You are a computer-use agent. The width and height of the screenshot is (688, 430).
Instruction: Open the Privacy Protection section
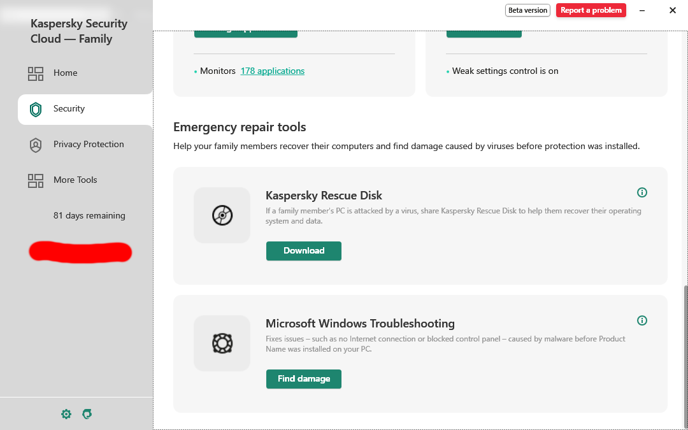(x=88, y=145)
